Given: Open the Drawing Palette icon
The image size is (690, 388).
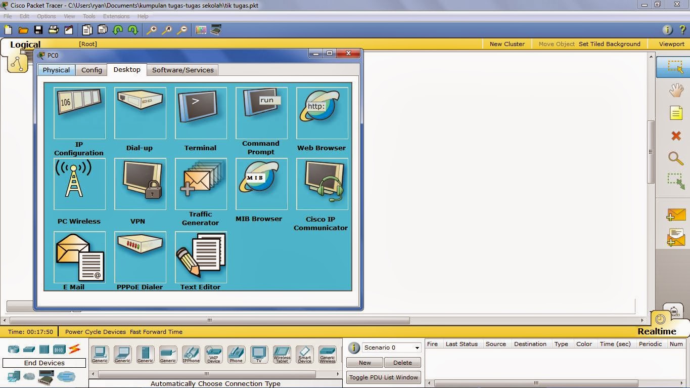Looking at the screenshot, I should (x=201, y=30).
